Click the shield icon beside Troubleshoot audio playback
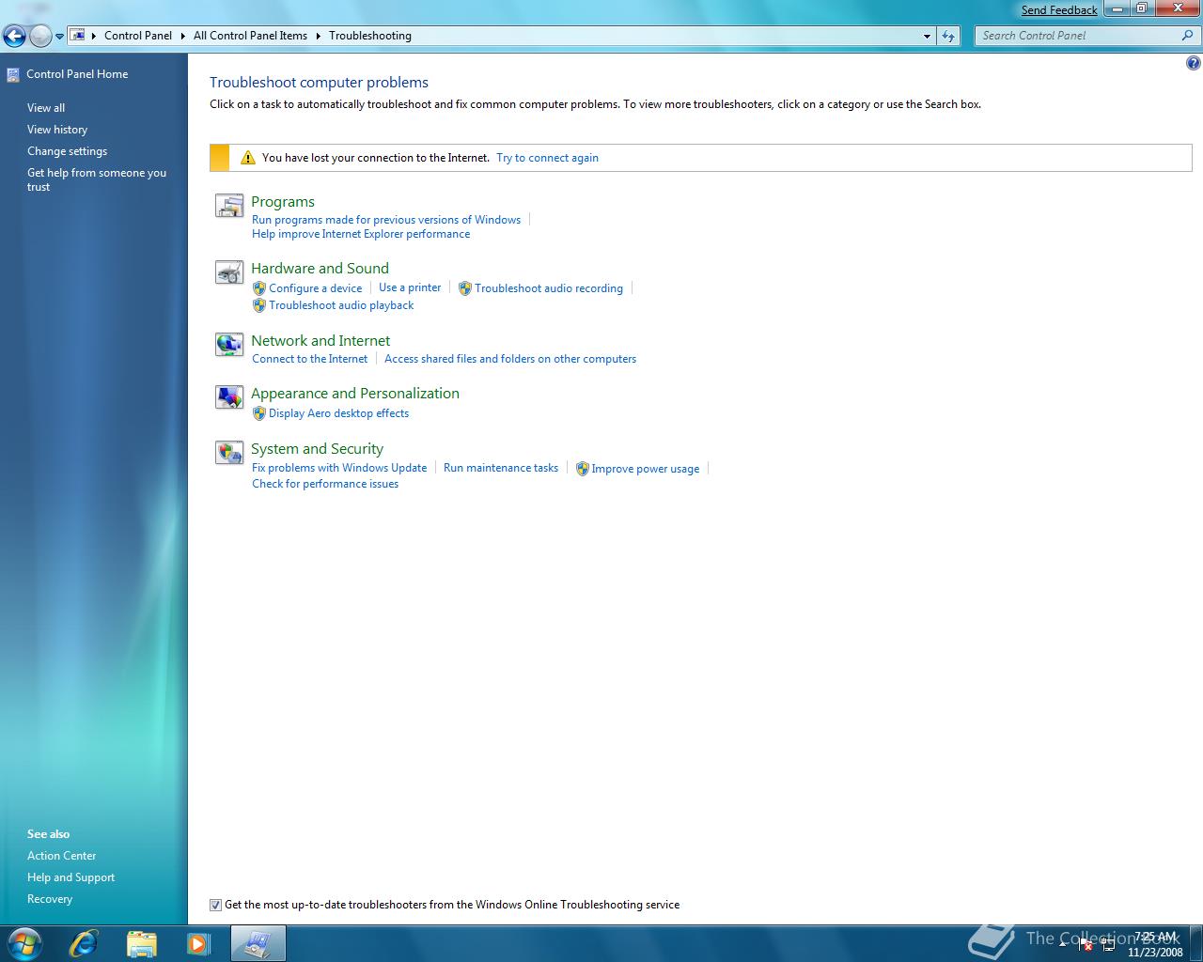 (259, 305)
